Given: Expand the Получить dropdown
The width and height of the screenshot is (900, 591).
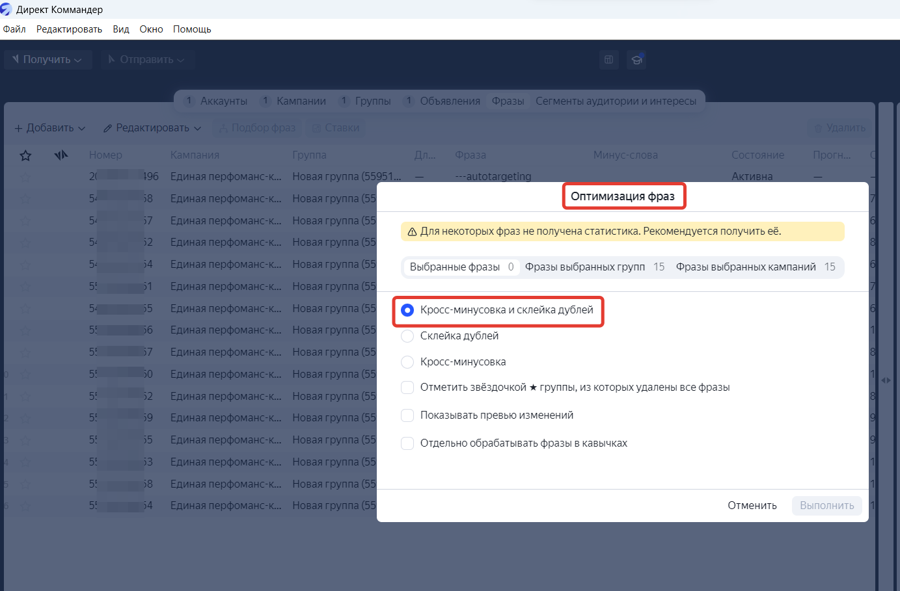Looking at the screenshot, I should click(x=48, y=60).
